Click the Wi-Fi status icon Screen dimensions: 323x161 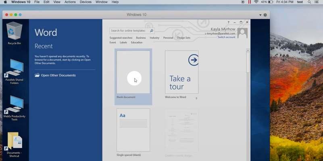coord(256,2)
